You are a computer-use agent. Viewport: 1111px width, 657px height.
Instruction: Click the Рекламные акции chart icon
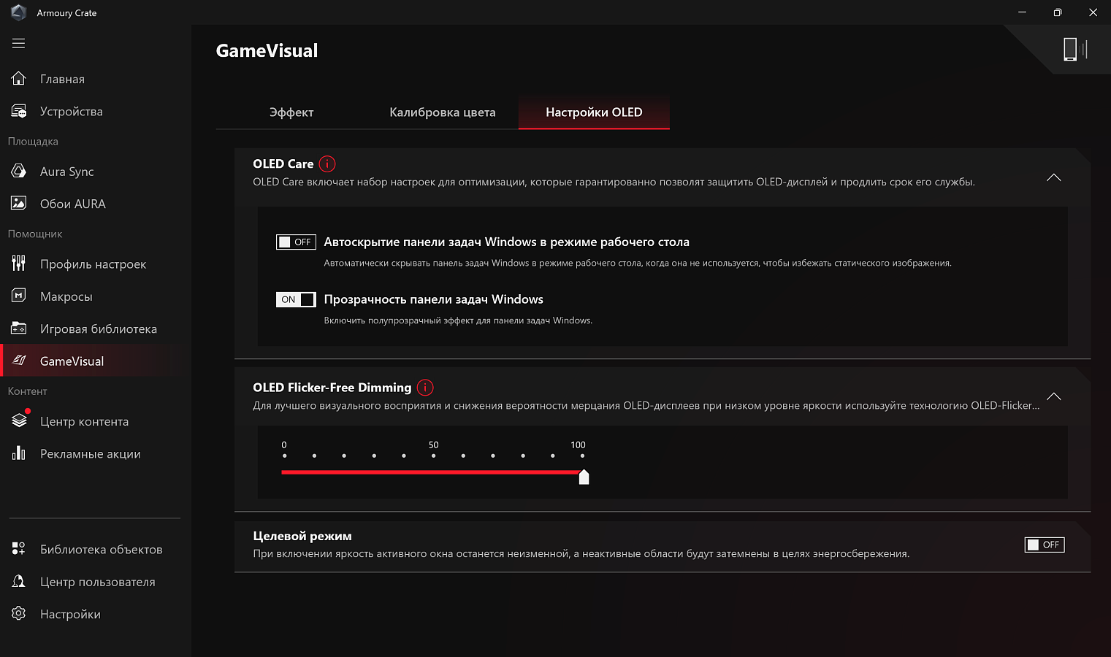click(19, 453)
